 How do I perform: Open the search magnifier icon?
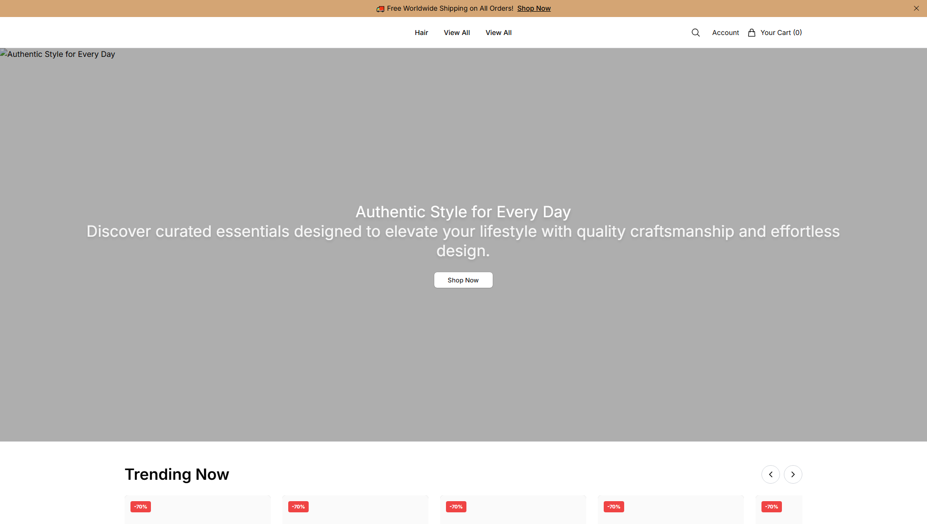coord(695,33)
